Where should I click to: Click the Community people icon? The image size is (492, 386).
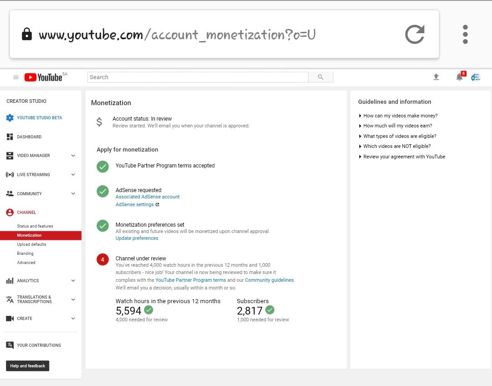pyautogui.click(x=10, y=193)
